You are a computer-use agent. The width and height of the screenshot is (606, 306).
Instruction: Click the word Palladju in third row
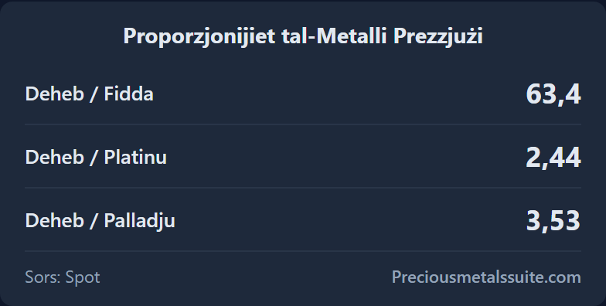139,221
